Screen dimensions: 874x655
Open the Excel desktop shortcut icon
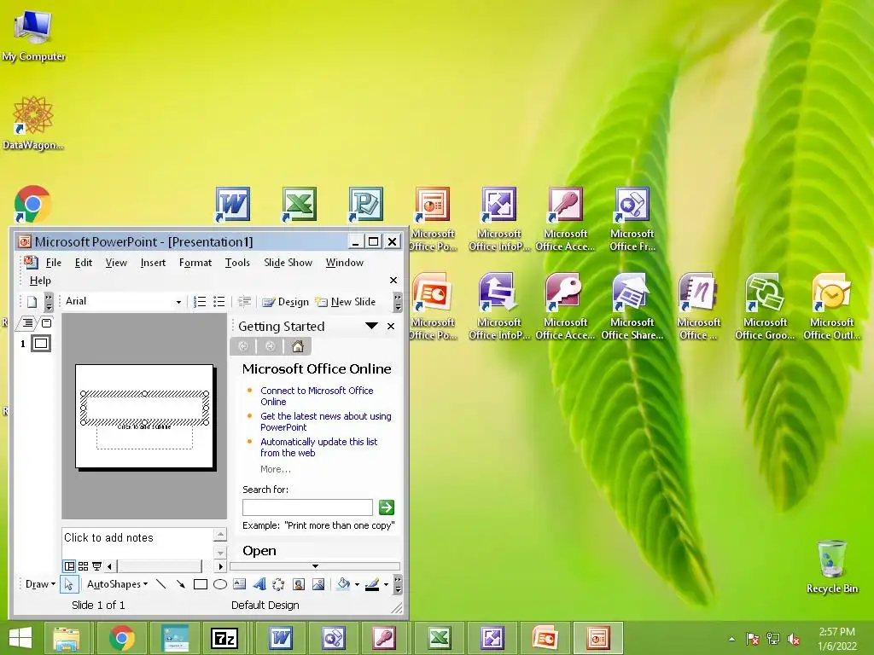click(x=300, y=205)
